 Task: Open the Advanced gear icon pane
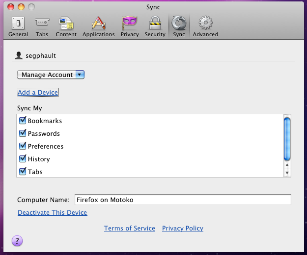pos(205,23)
